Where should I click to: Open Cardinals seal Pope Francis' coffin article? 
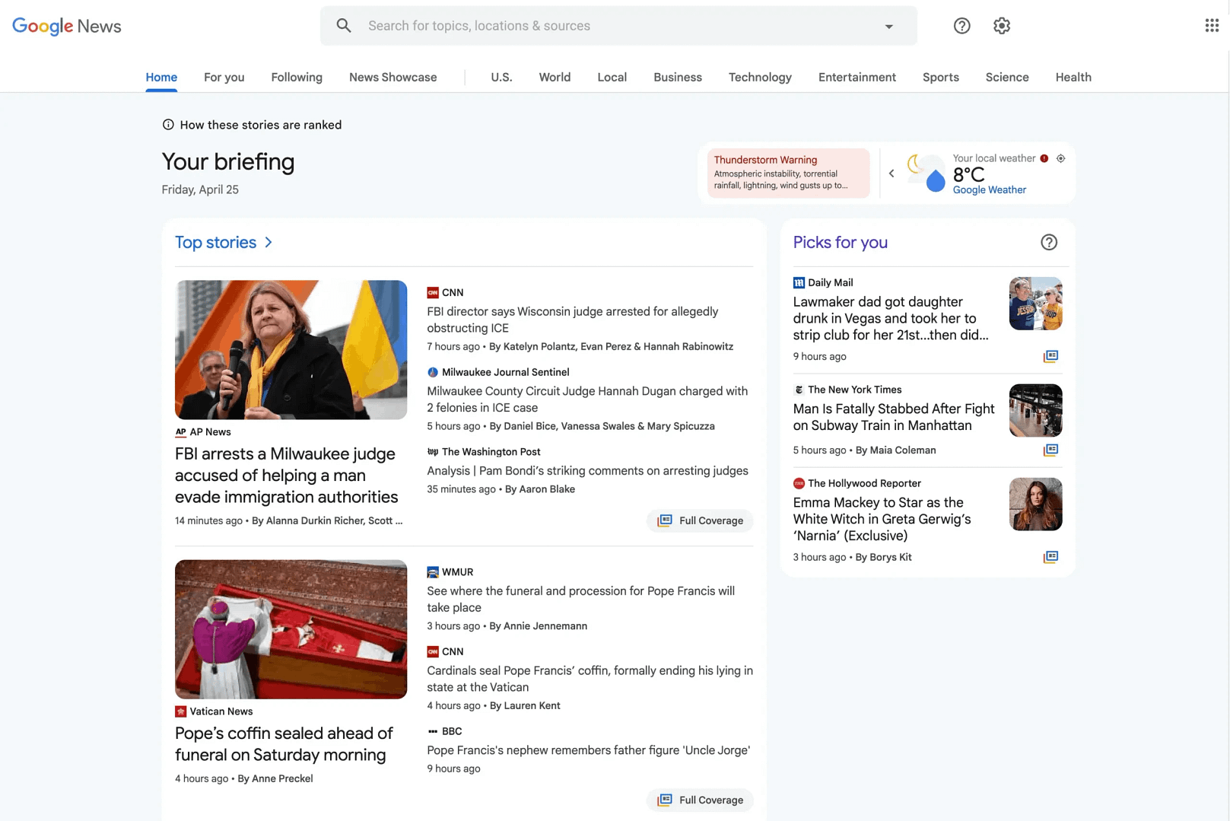(x=590, y=679)
